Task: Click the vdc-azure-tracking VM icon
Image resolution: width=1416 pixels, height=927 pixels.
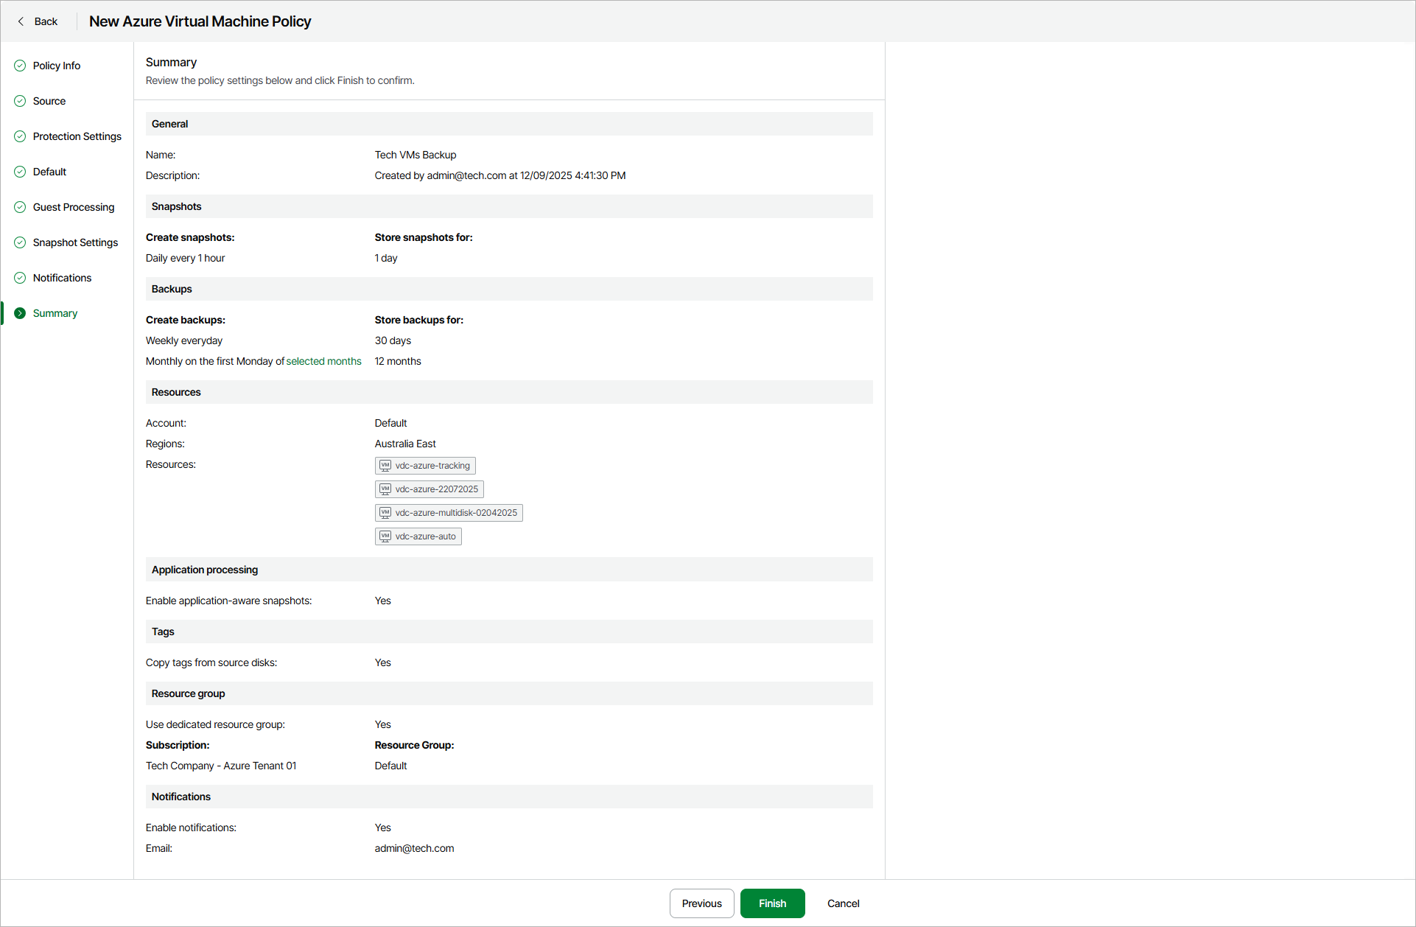Action: pos(385,466)
